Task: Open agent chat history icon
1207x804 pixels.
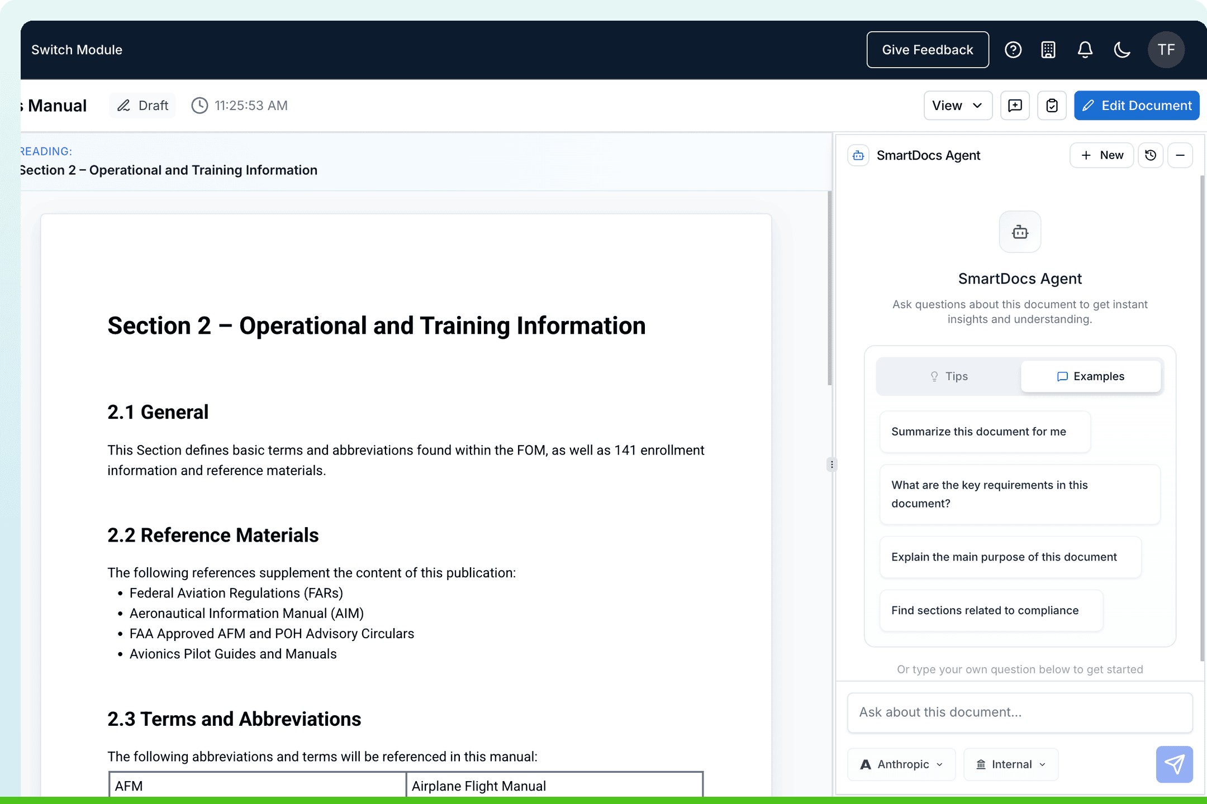Action: 1151,155
